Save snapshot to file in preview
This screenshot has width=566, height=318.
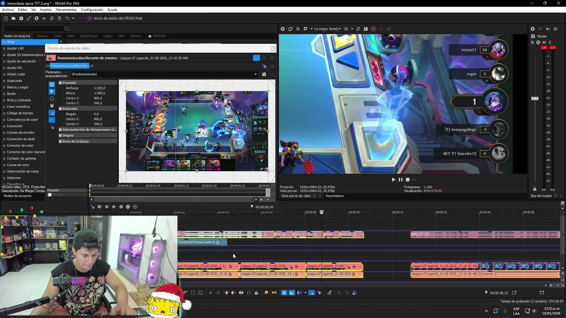[x=366, y=29]
